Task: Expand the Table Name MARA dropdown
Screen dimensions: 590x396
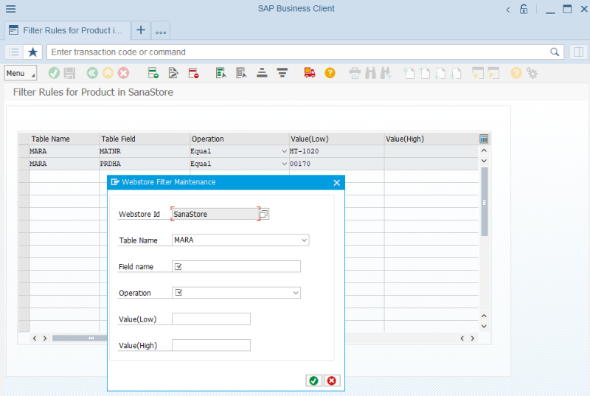Action: click(304, 240)
